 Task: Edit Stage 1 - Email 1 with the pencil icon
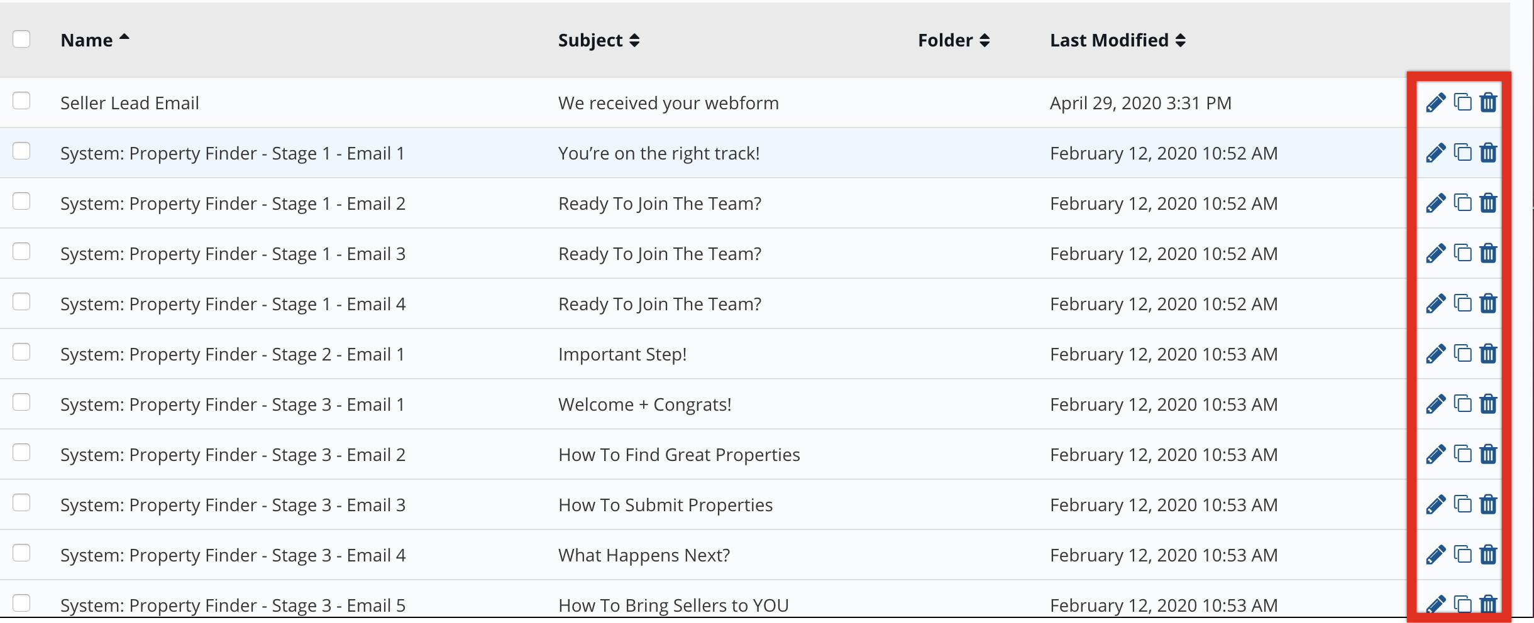click(1435, 153)
